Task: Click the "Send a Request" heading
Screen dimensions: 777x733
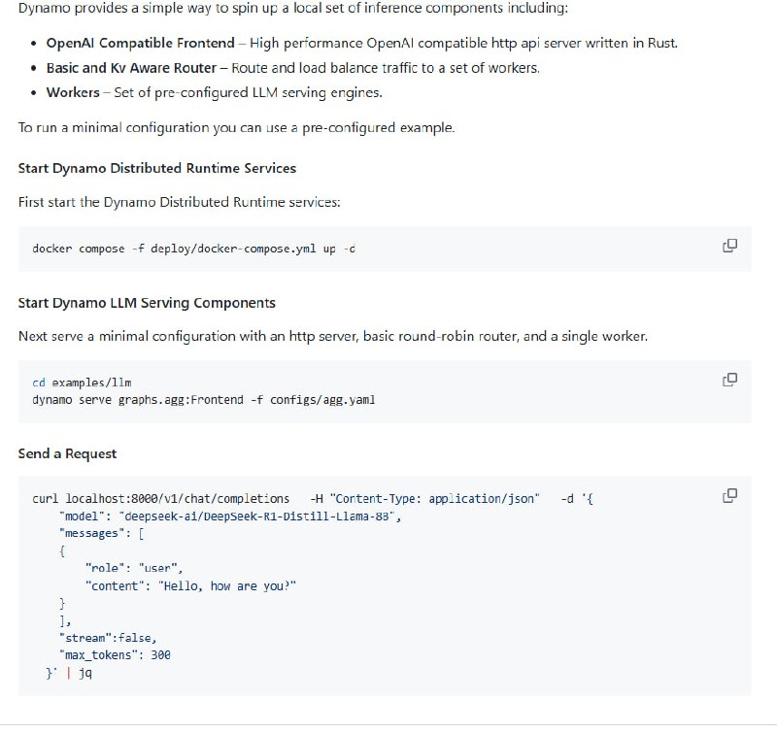Action: click(67, 453)
